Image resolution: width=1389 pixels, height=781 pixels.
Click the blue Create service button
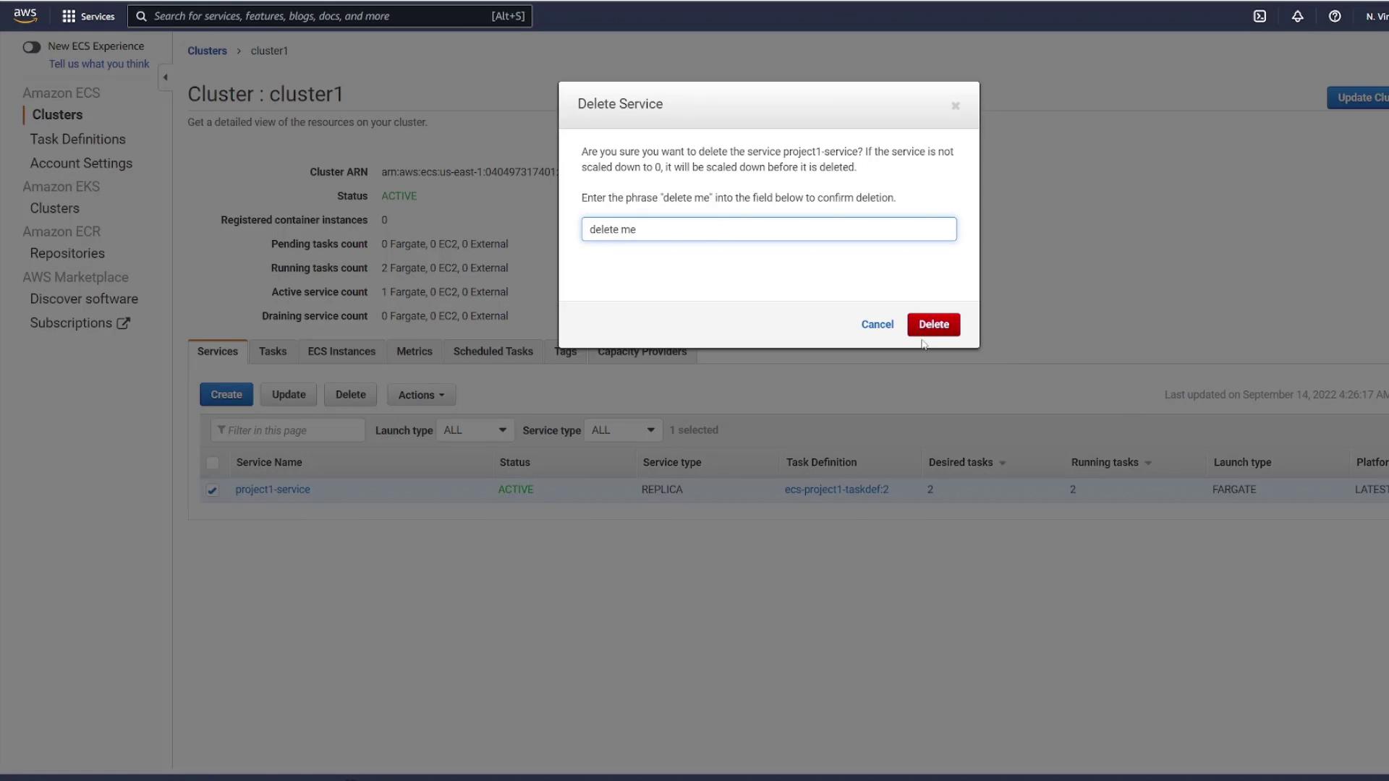226,395
